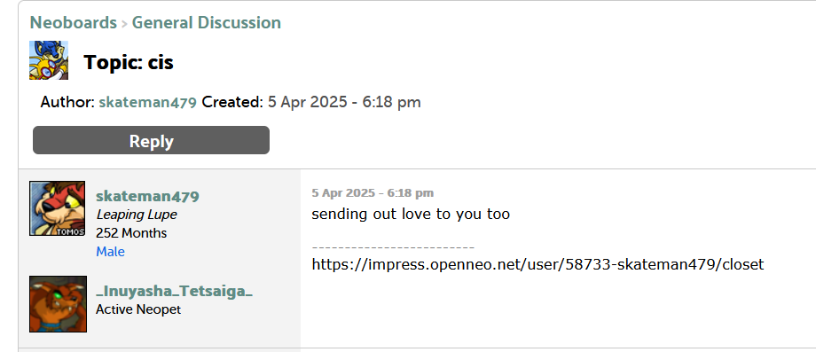Click the 'sending out love to you too' message
Screen dimensions: 816x352
pyautogui.click(x=411, y=215)
